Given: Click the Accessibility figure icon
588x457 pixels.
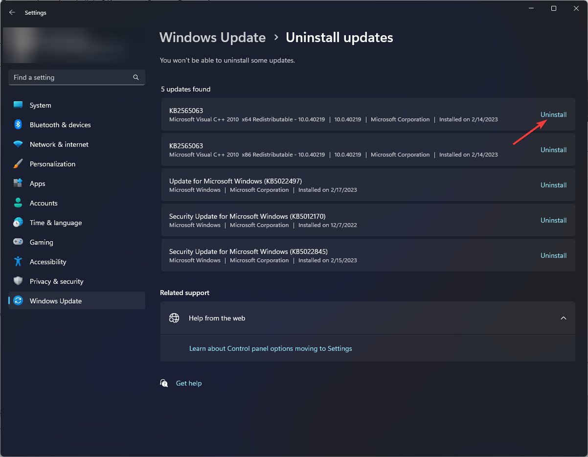Looking at the screenshot, I should (18, 262).
